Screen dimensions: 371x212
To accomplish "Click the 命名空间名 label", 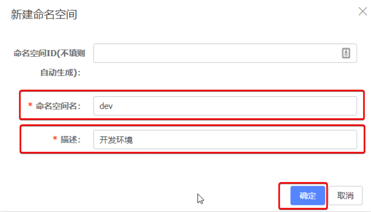I will 58,106.
